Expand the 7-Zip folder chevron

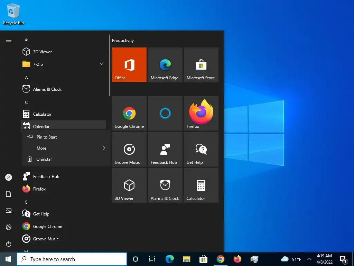pyautogui.click(x=102, y=64)
